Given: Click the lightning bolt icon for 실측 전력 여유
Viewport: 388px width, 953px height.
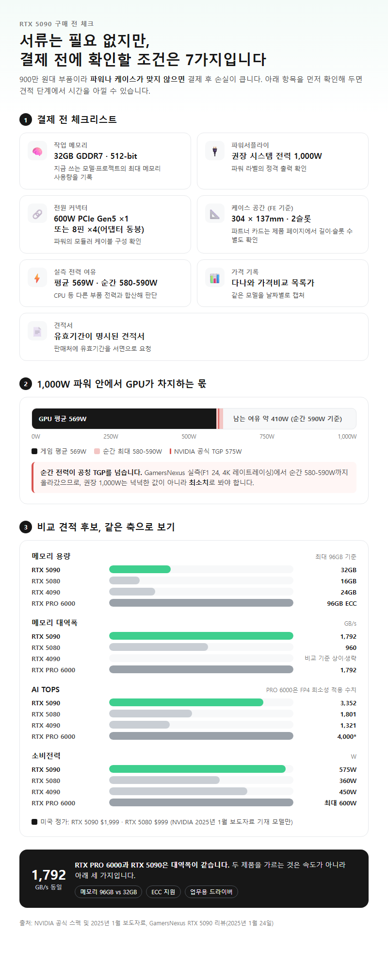Looking at the screenshot, I should coord(37,278).
